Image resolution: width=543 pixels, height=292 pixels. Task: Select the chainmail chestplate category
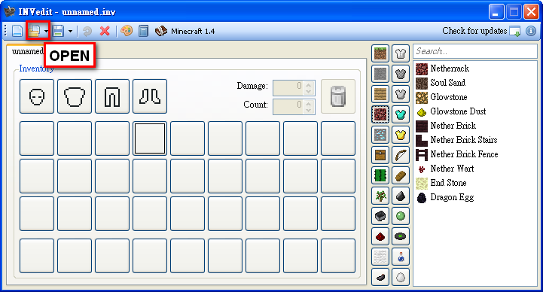click(401, 74)
